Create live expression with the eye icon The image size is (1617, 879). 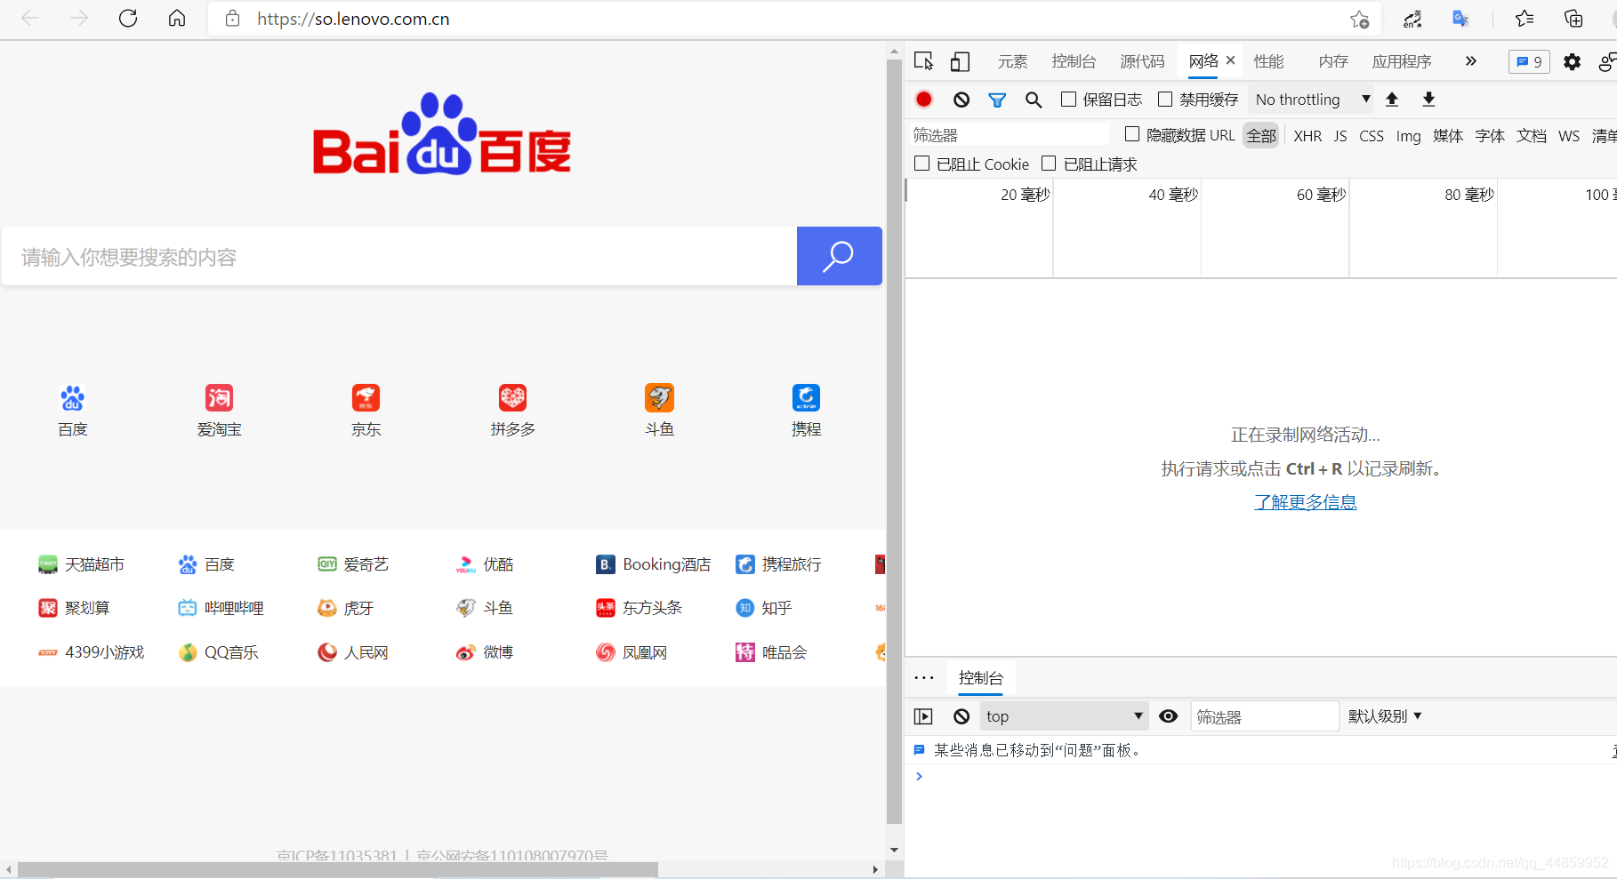click(x=1169, y=716)
